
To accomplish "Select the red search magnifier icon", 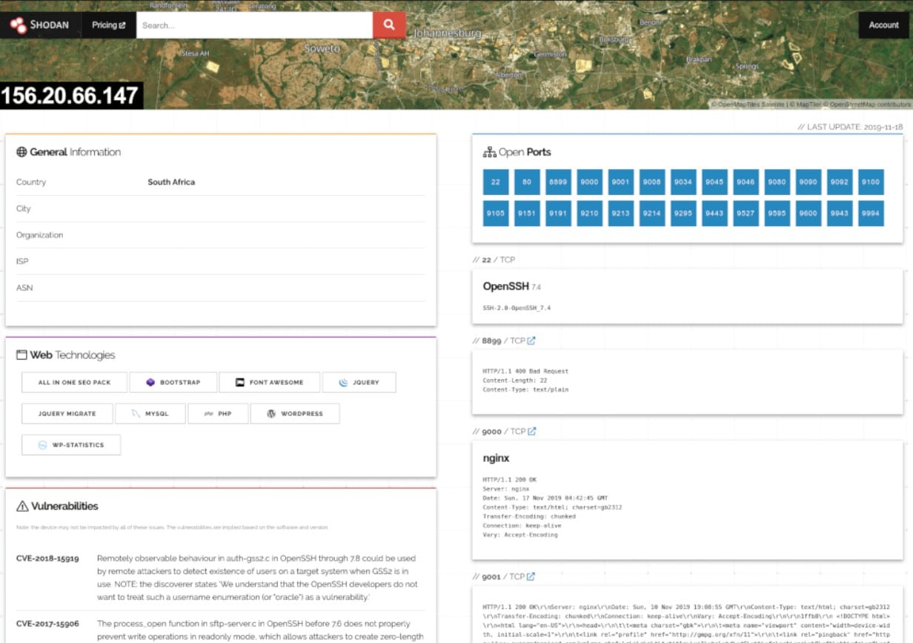I will point(388,24).
